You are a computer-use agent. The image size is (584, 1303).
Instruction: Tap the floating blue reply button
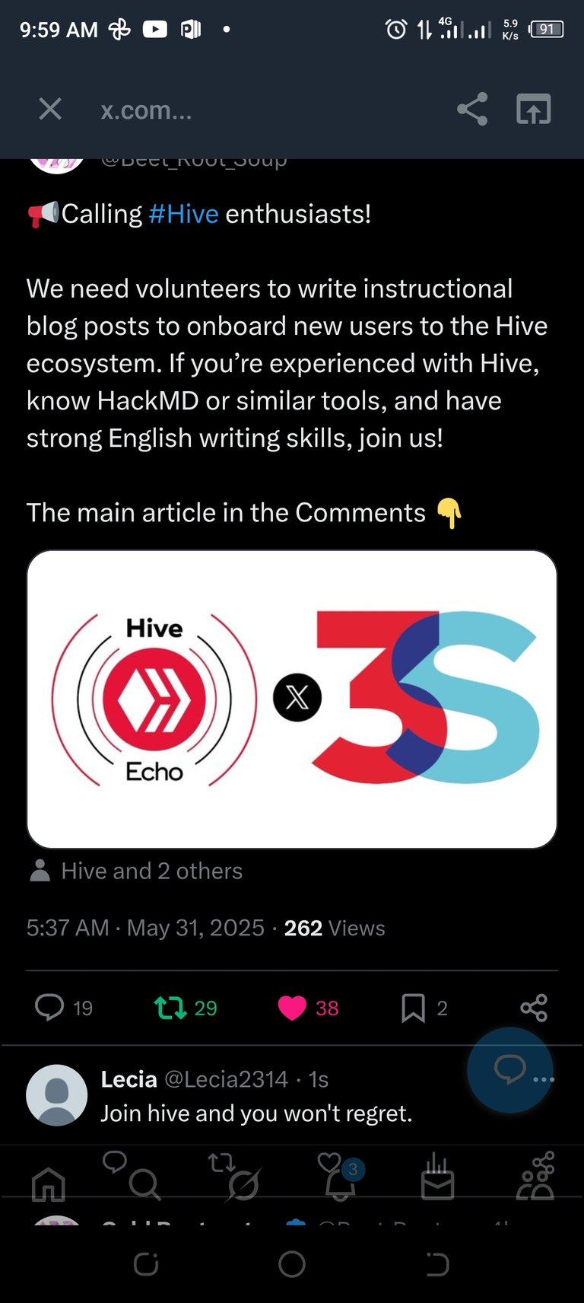pyautogui.click(x=509, y=1070)
